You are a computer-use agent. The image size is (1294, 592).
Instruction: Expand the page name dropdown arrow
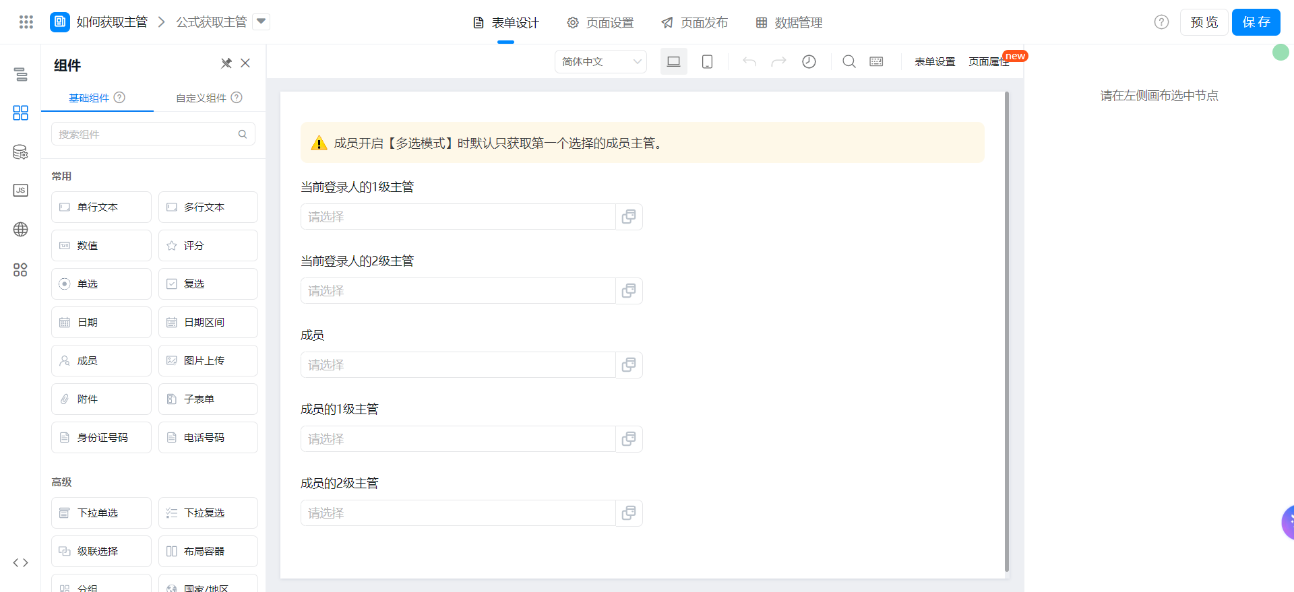261,22
